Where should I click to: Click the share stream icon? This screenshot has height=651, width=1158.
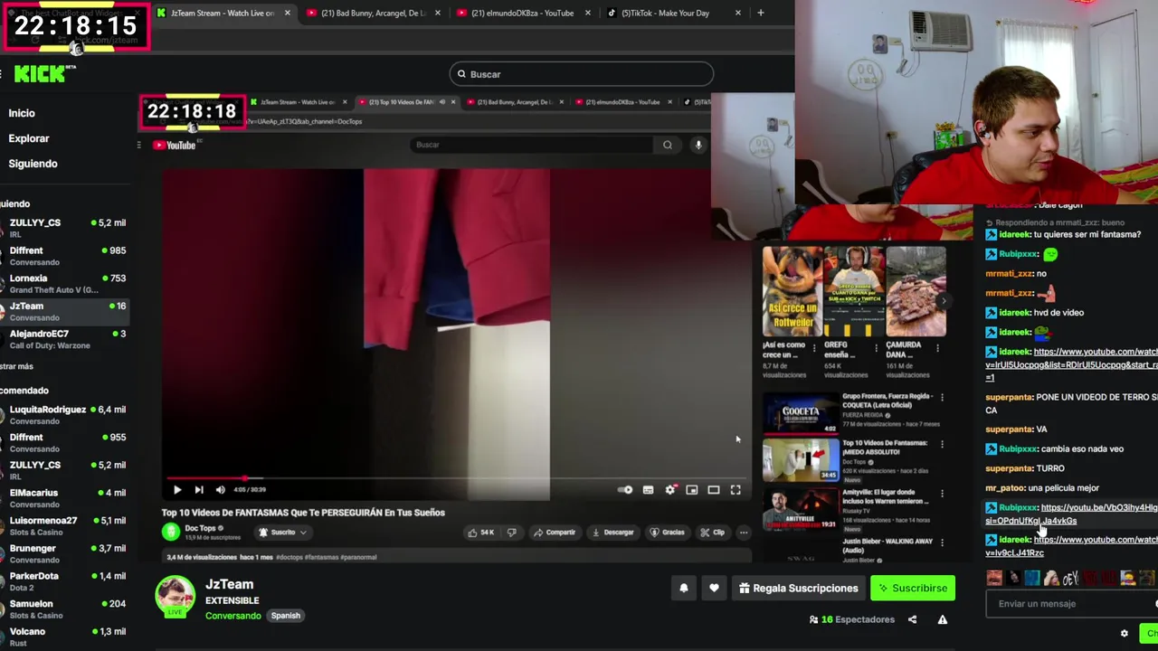(x=912, y=620)
